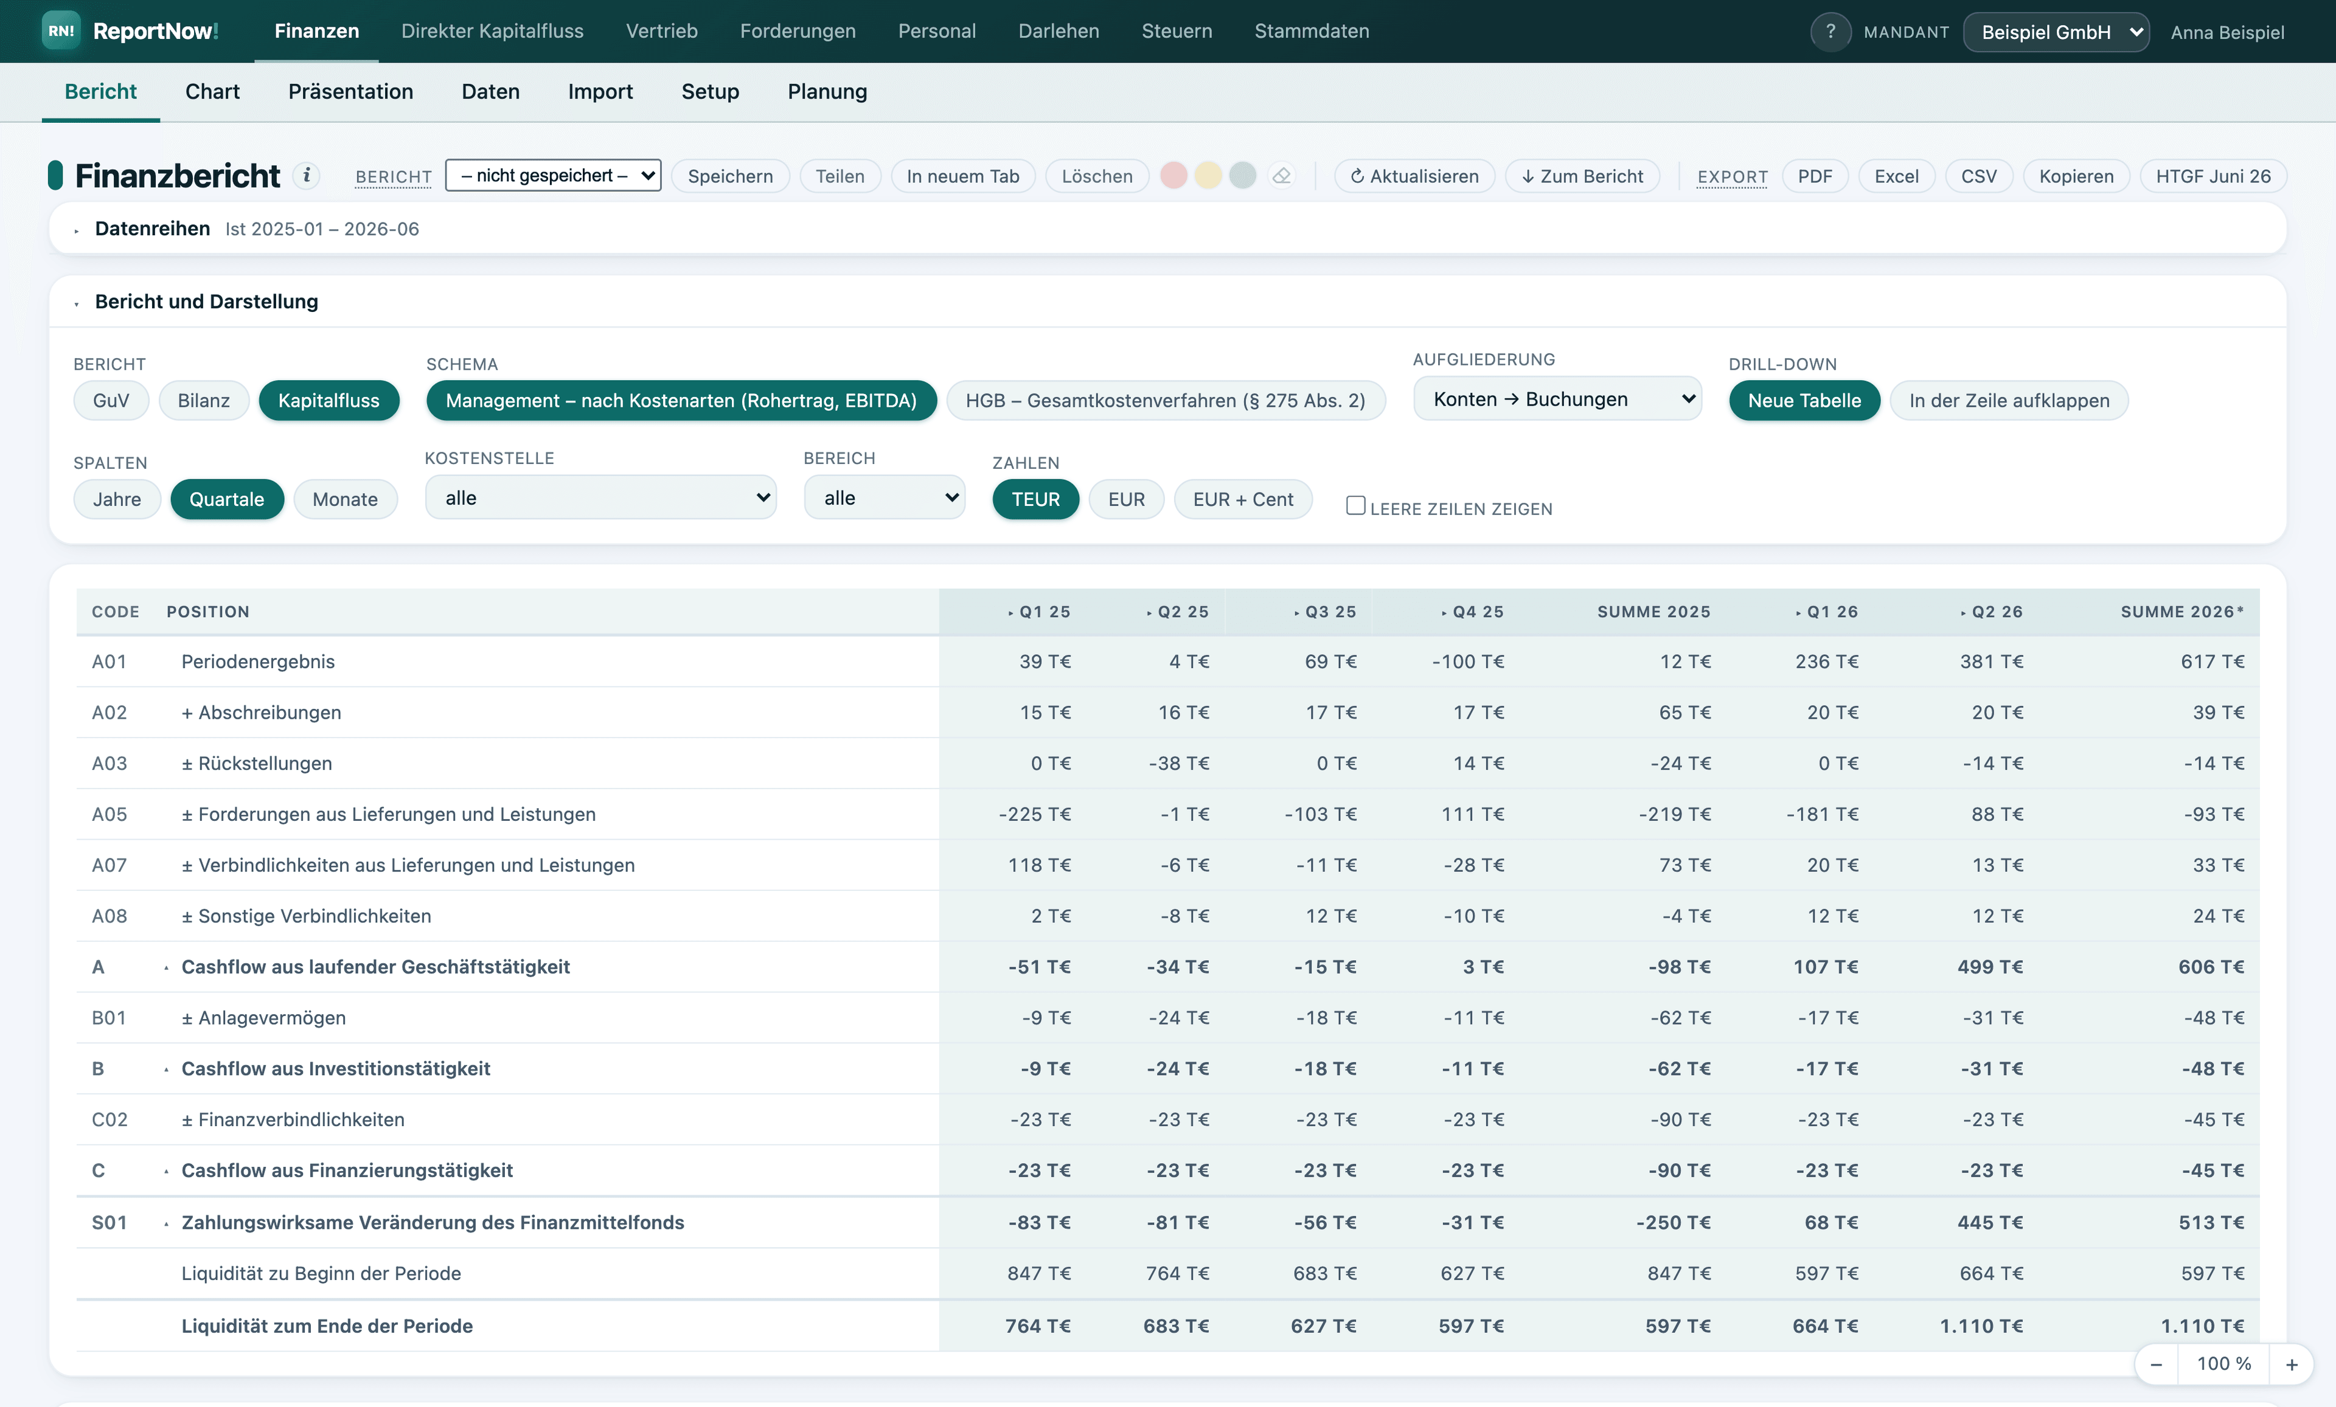Screen dimensions: 2336x1407
Task: Select the red color swatch
Action: click(1173, 175)
